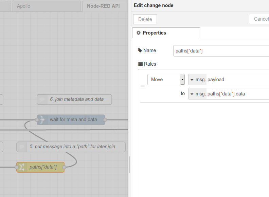Click the payload property field
Image resolution: width=269 pixels, height=197 pixels.
click(238, 80)
